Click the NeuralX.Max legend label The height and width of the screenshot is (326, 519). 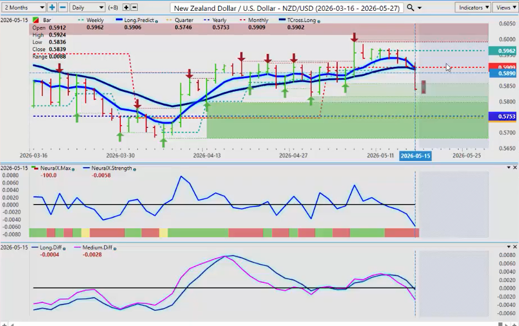pos(55,168)
